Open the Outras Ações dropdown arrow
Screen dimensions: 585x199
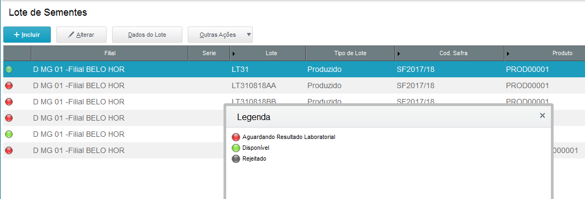pyautogui.click(x=249, y=35)
